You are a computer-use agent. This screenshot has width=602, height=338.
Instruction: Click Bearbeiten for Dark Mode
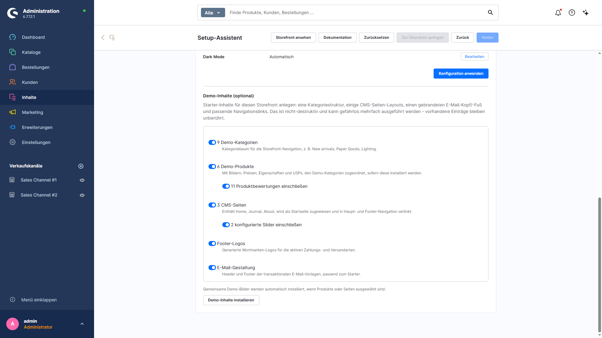(475, 57)
